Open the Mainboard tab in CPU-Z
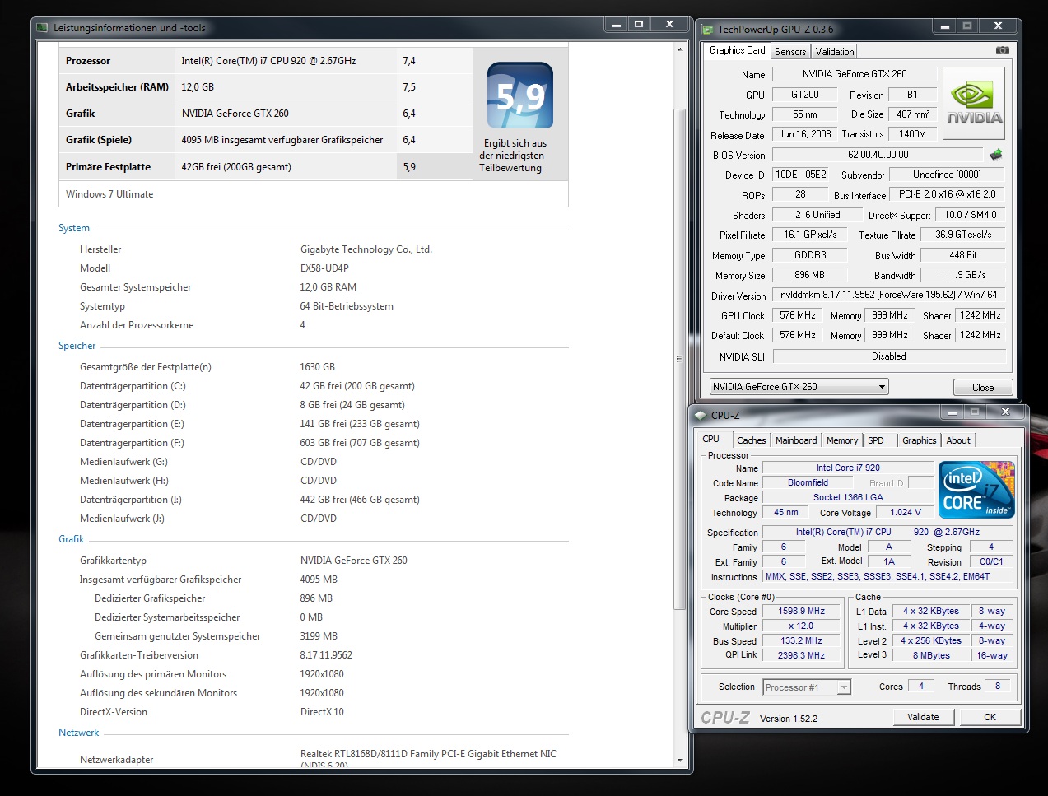 click(796, 440)
